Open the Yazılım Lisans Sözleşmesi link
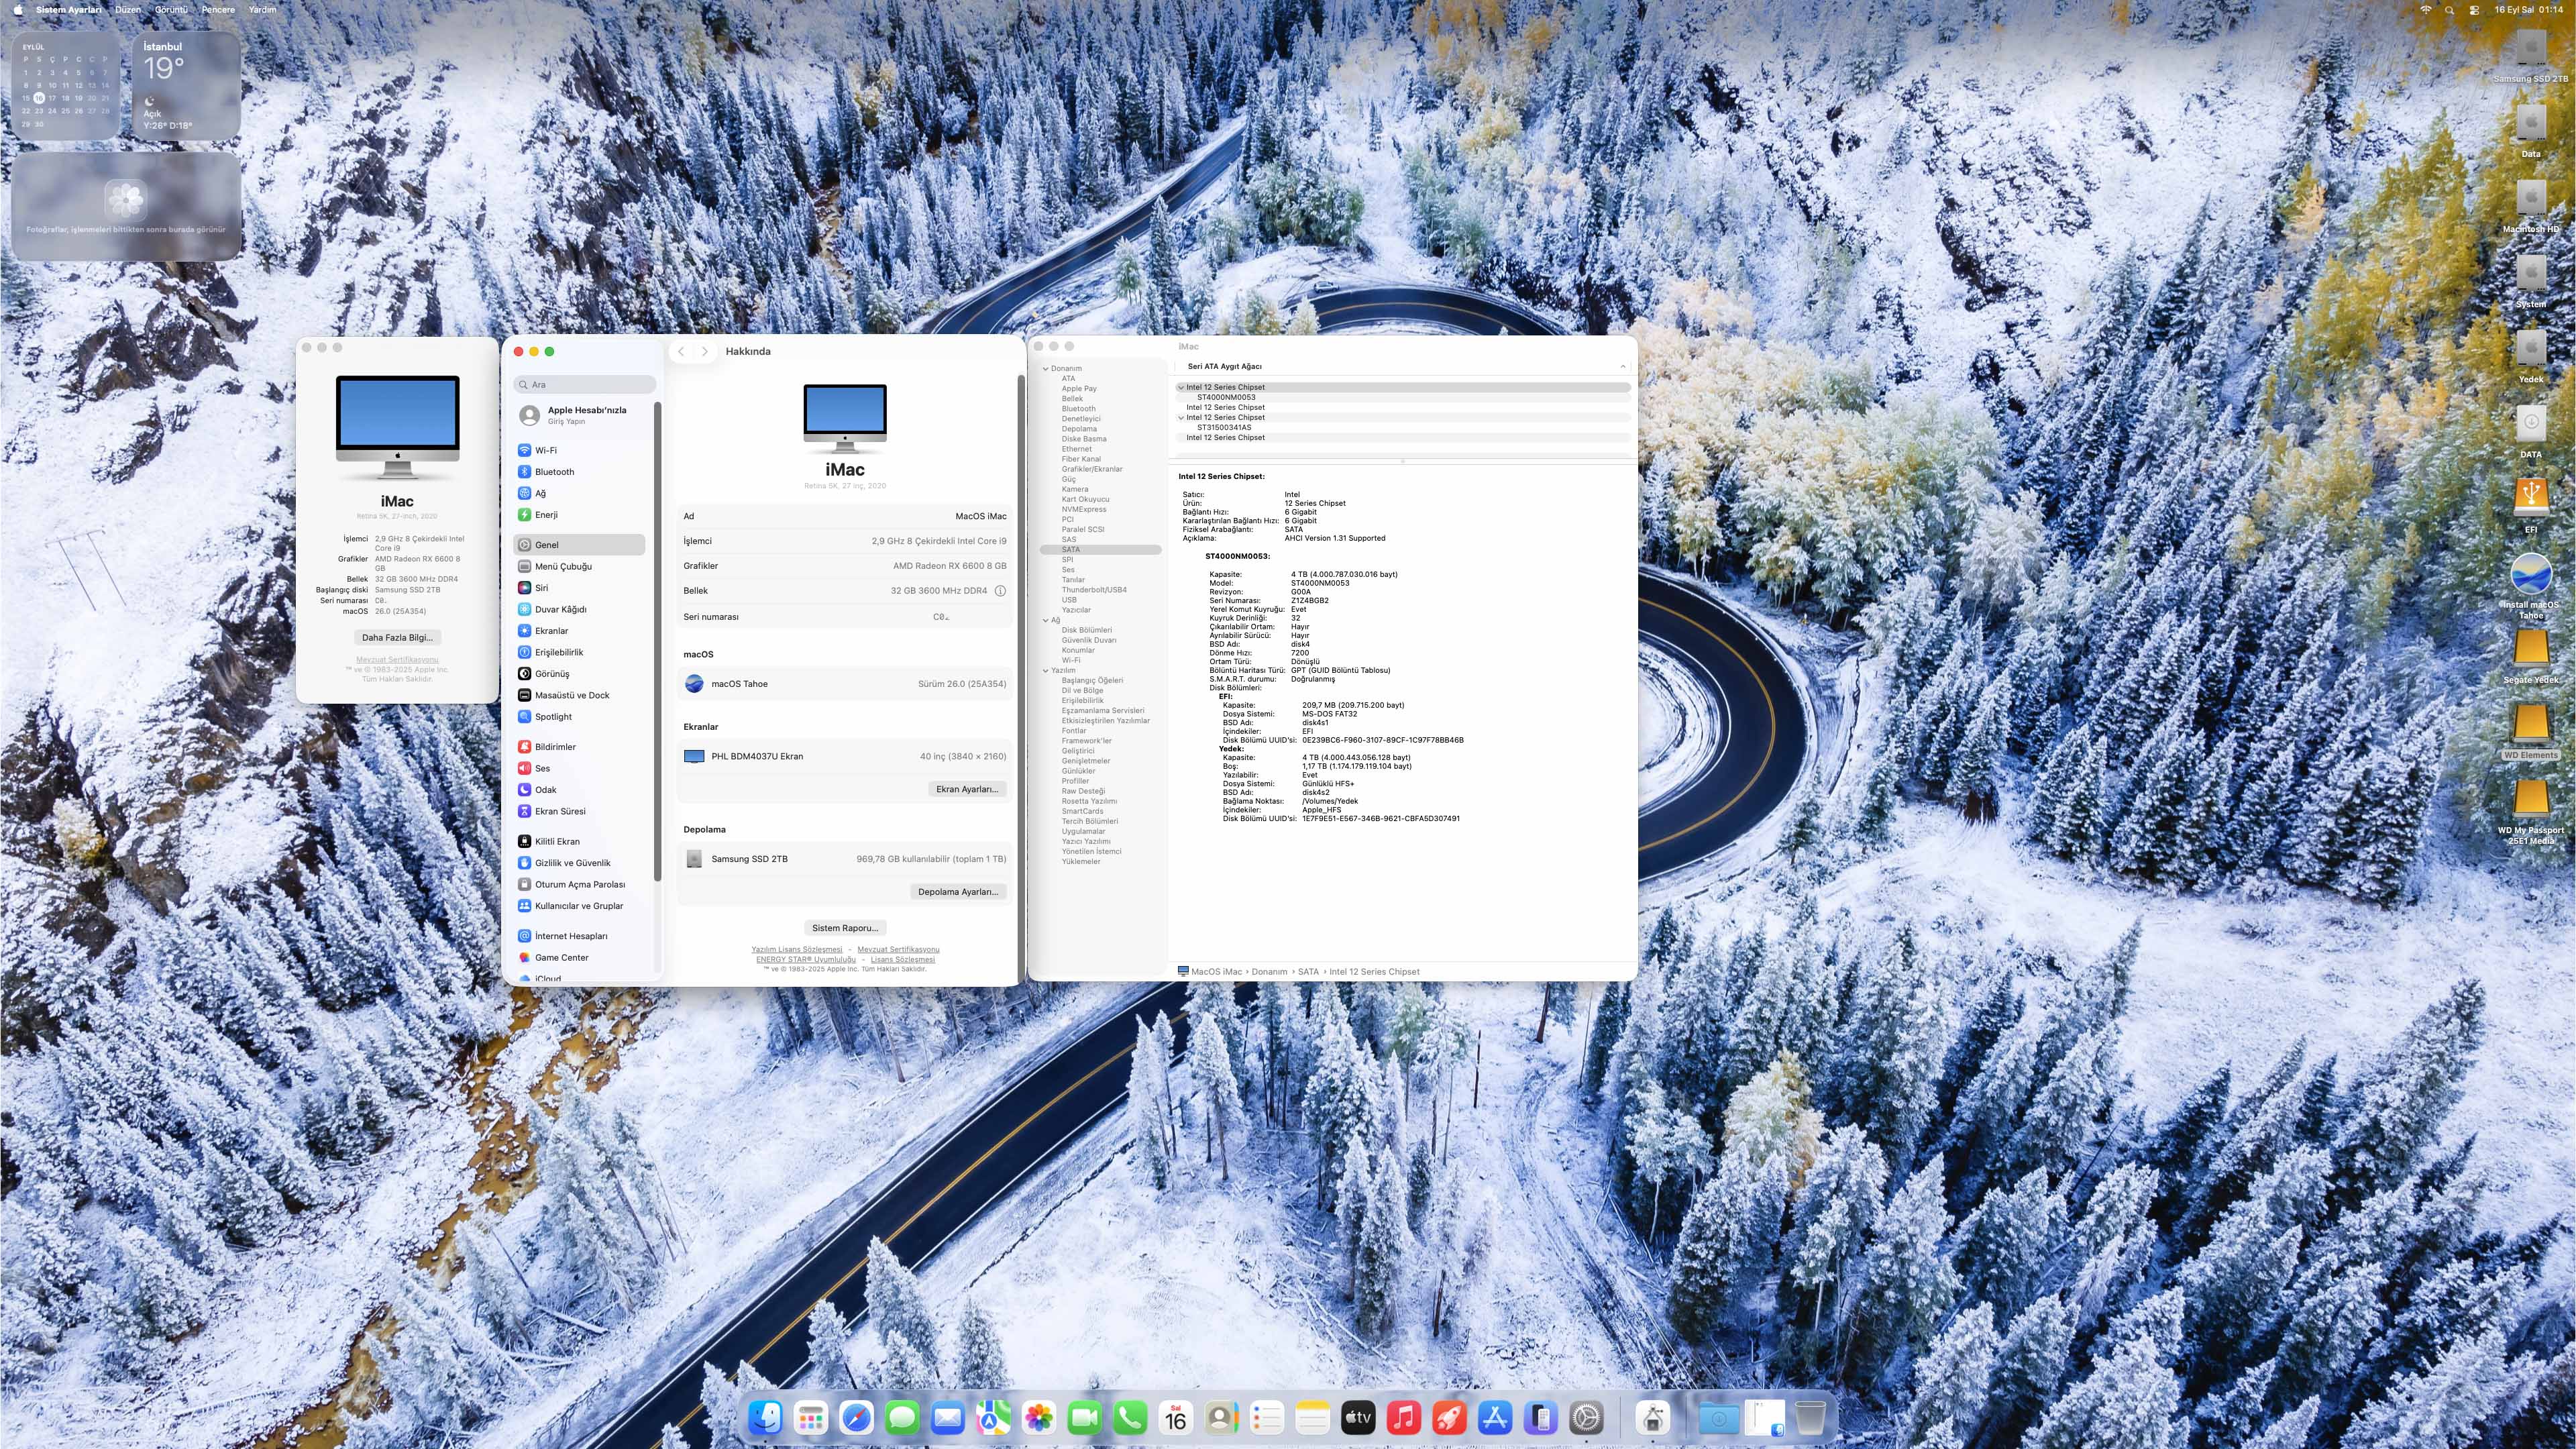The height and width of the screenshot is (1449, 2576). click(x=797, y=949)
